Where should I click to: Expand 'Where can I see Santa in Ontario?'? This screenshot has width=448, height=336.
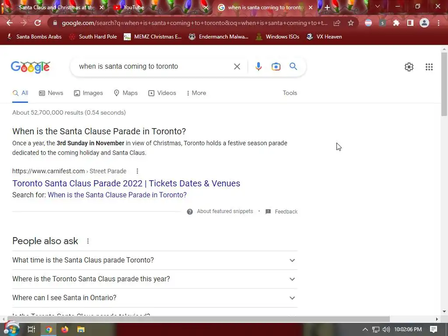point(155,298)
